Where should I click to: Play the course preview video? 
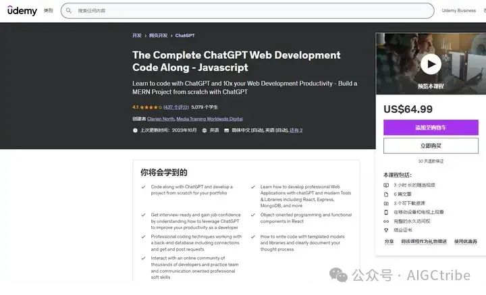(x=431, y=64)
